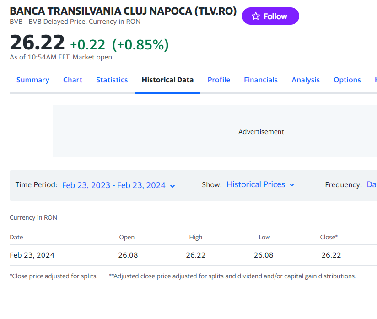Click the Advertisement banner area

tap(261, 131)
